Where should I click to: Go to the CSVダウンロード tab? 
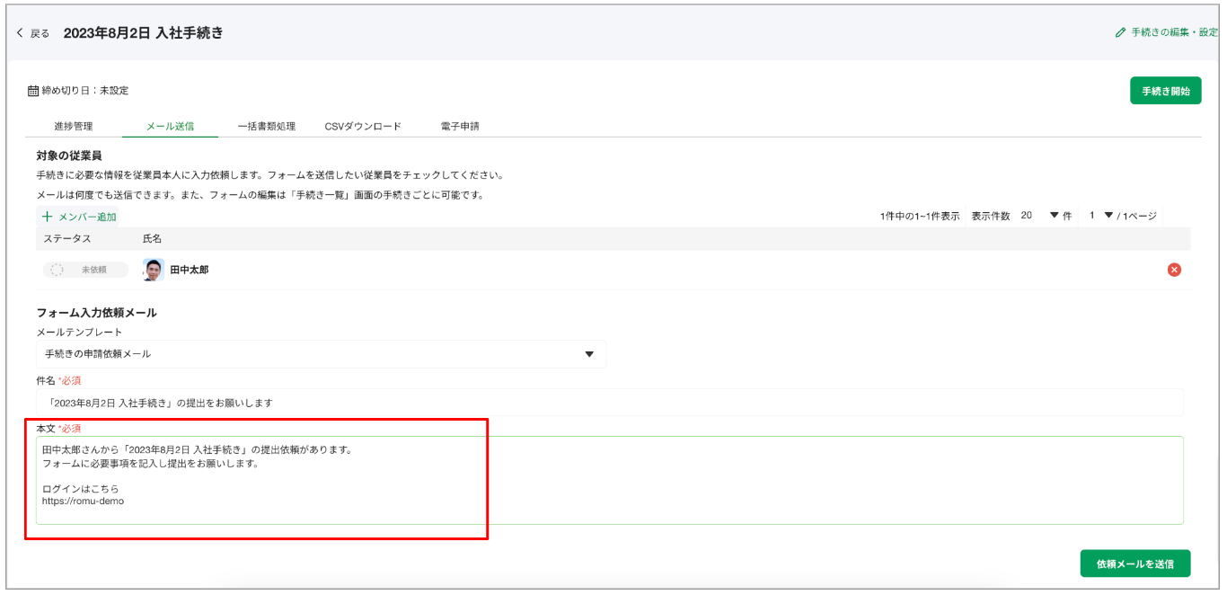(363, 127)
